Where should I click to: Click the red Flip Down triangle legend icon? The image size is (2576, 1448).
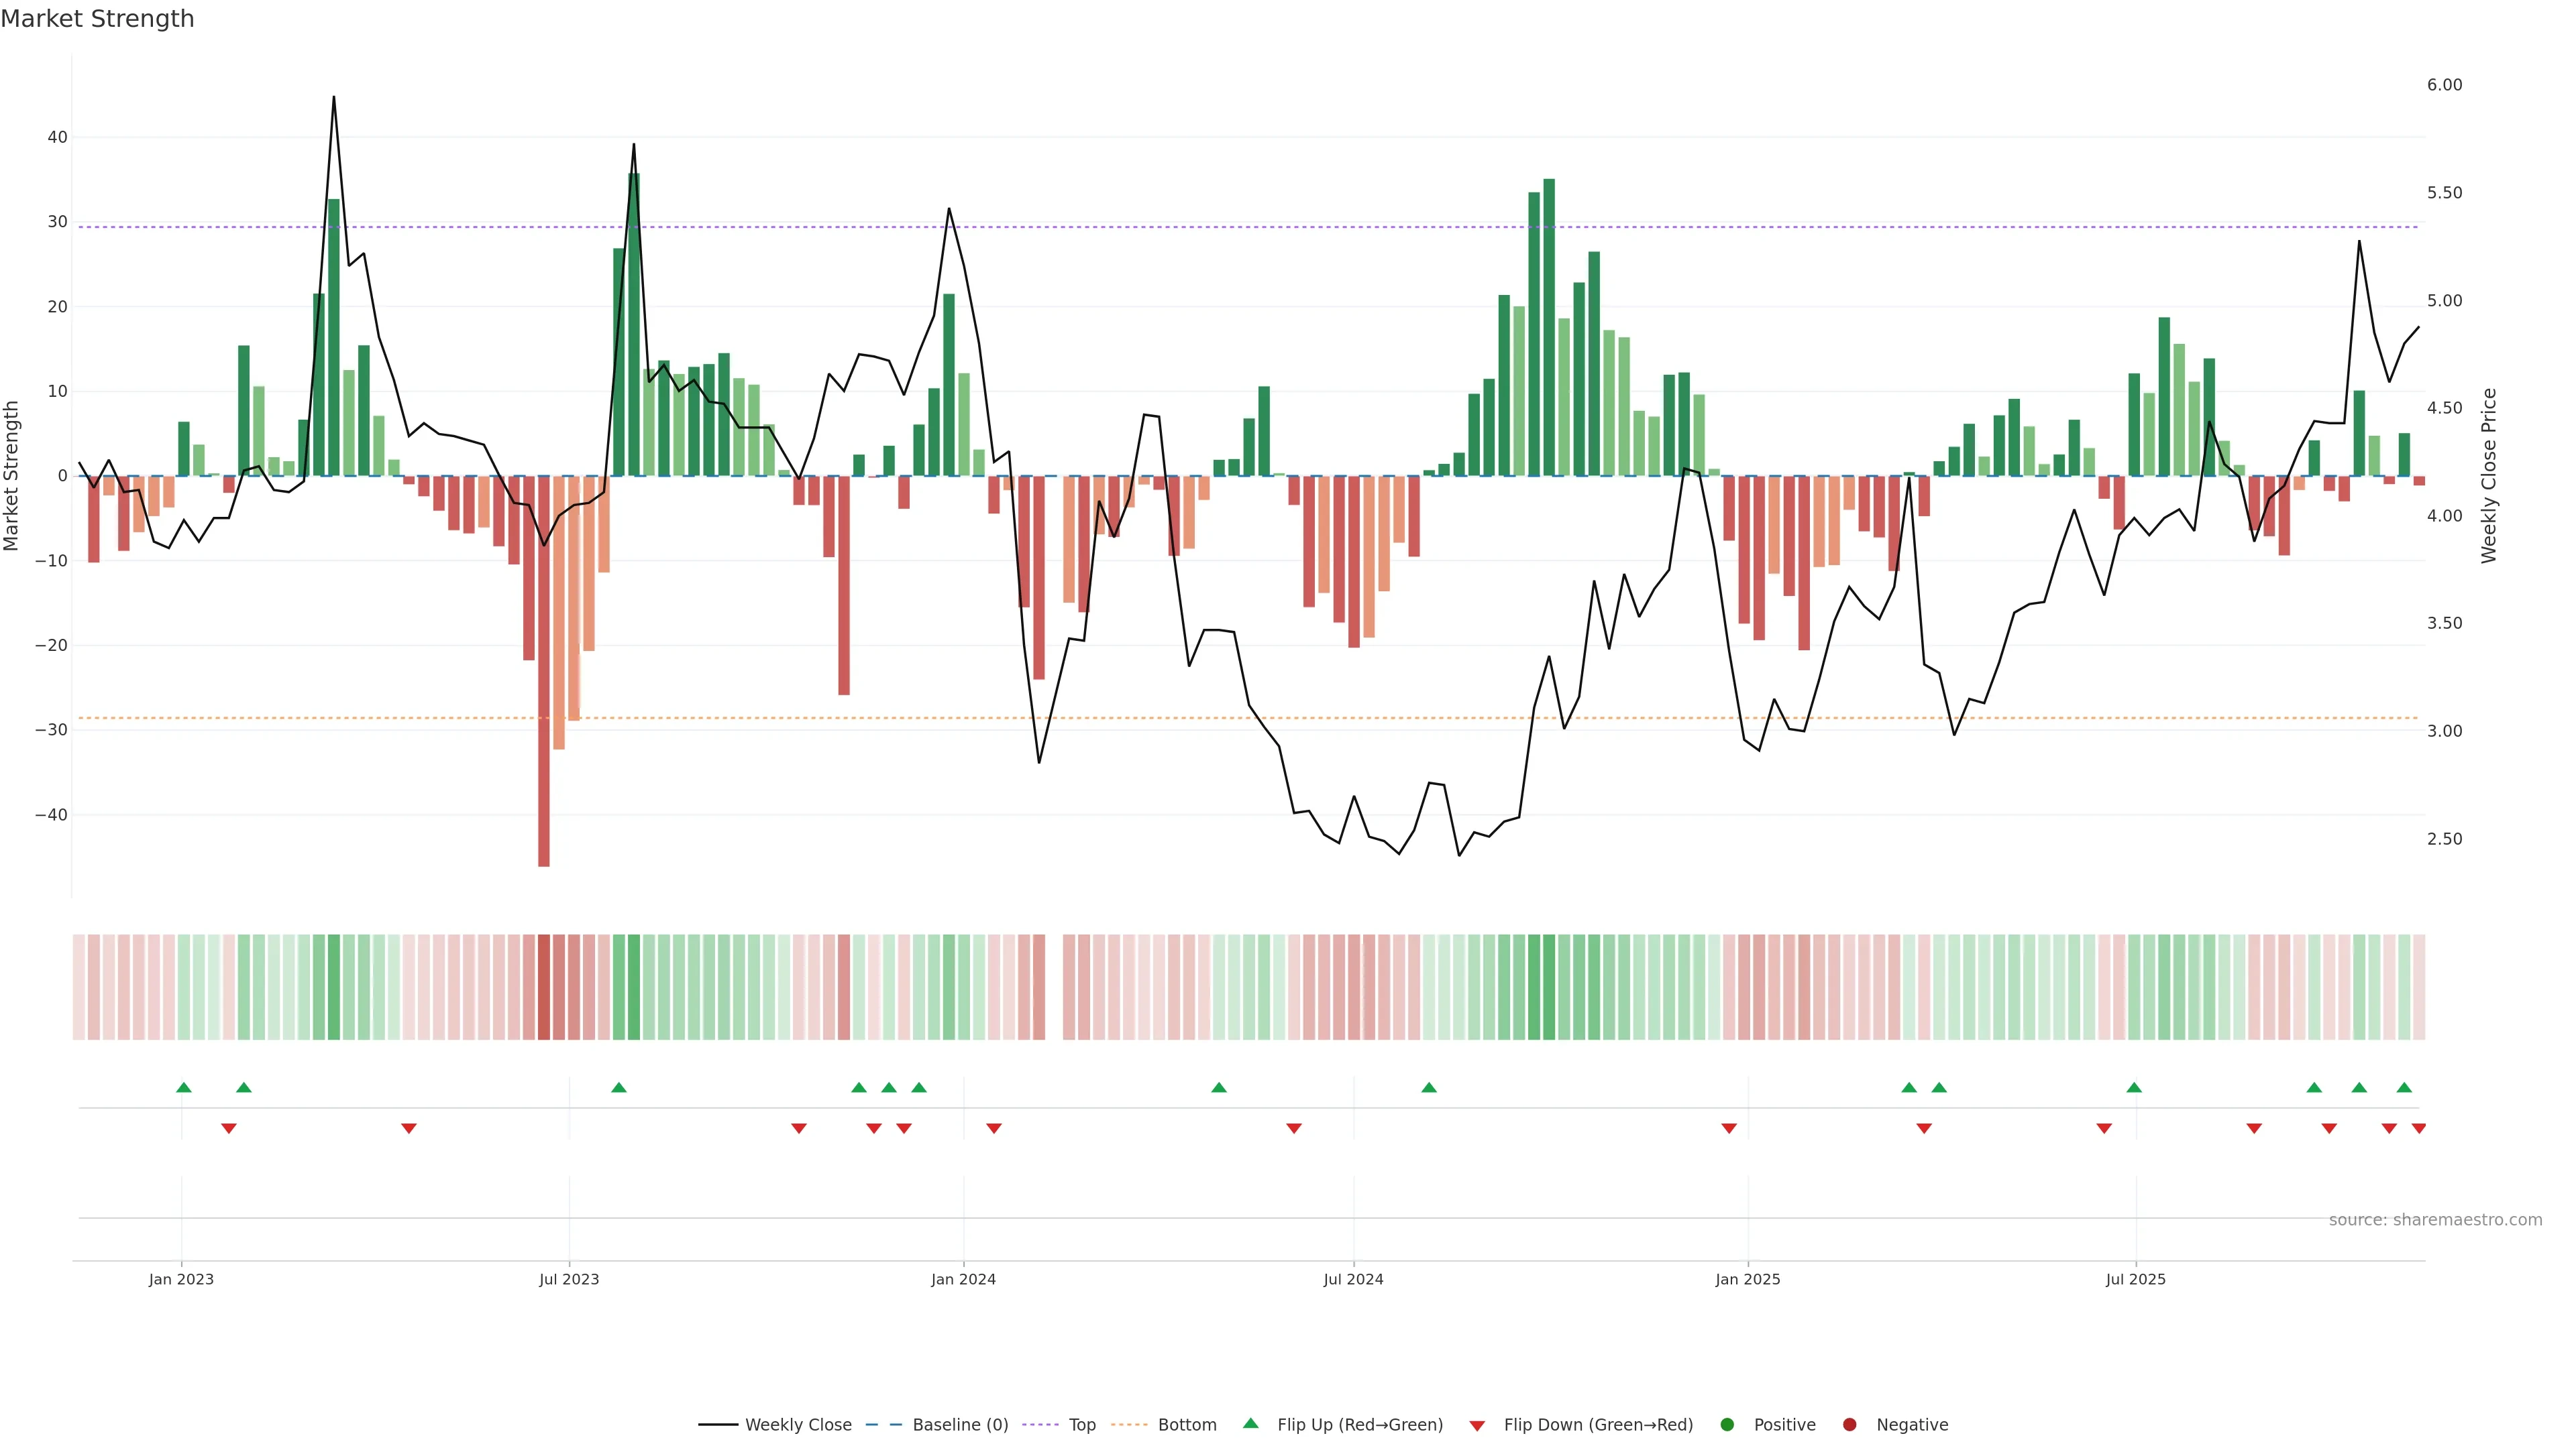pos(1477,1426)
